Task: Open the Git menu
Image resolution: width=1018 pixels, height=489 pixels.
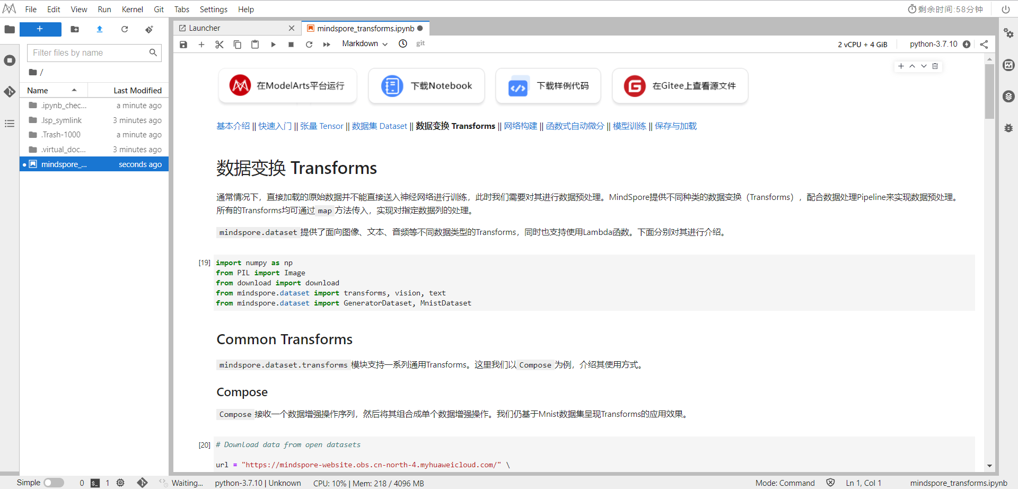Action: pyautogui.click(x=159, y=10)
